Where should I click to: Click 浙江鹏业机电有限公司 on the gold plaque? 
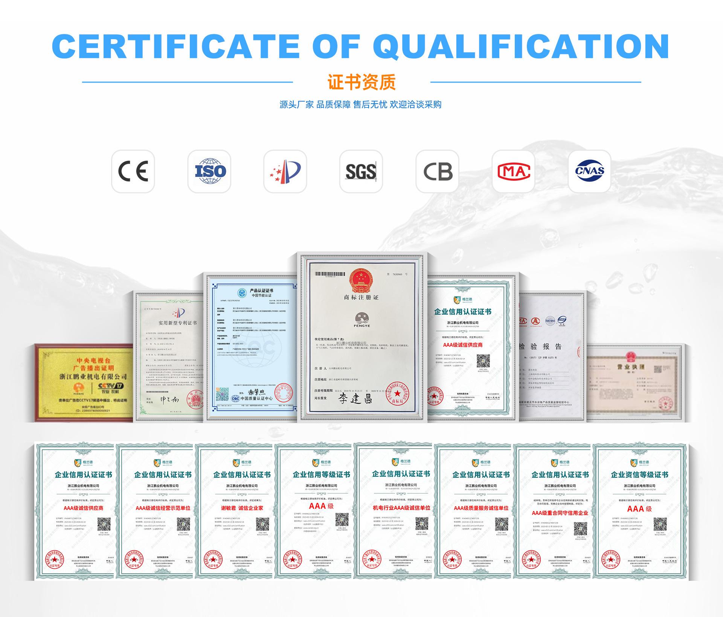(x=93, y=376)
